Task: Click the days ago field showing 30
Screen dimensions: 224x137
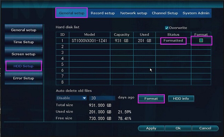Action: 102,98
